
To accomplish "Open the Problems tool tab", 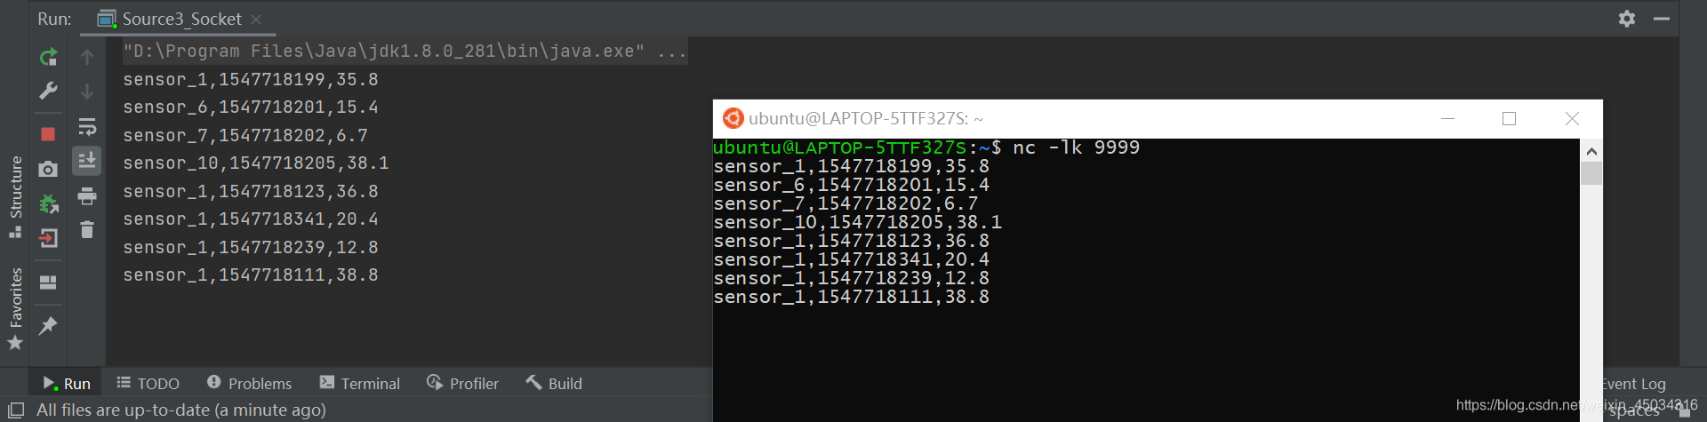I will pyautogui.click(x=249, y=383).
